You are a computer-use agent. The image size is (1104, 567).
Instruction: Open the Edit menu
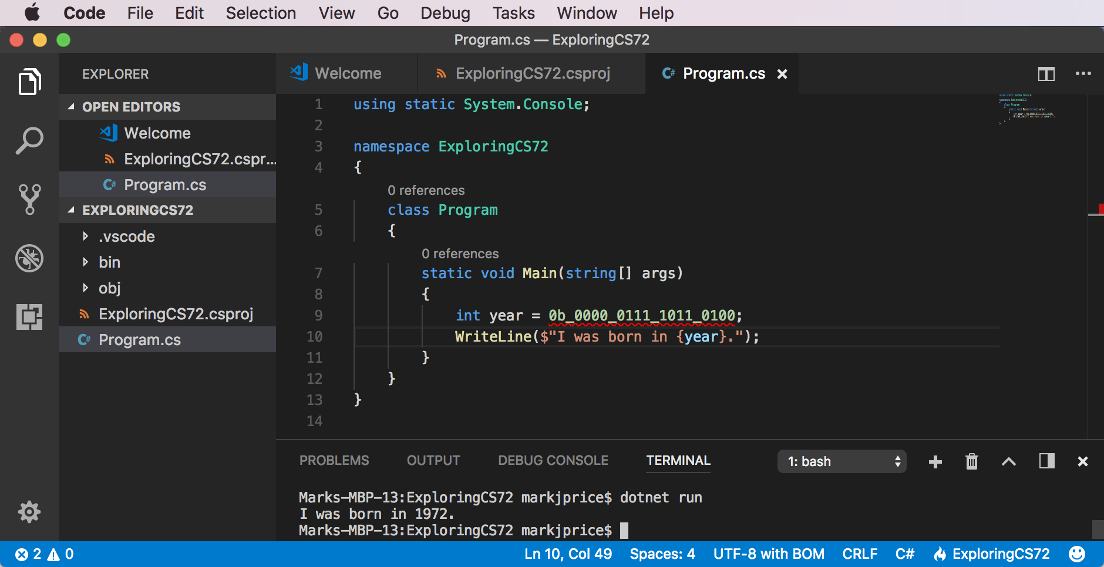click(x=189, y=13)
